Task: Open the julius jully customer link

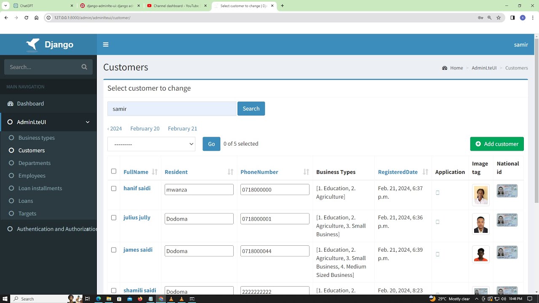Action: pos(137,218)
